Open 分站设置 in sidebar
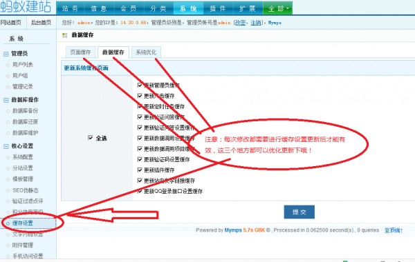 point(23,168)
